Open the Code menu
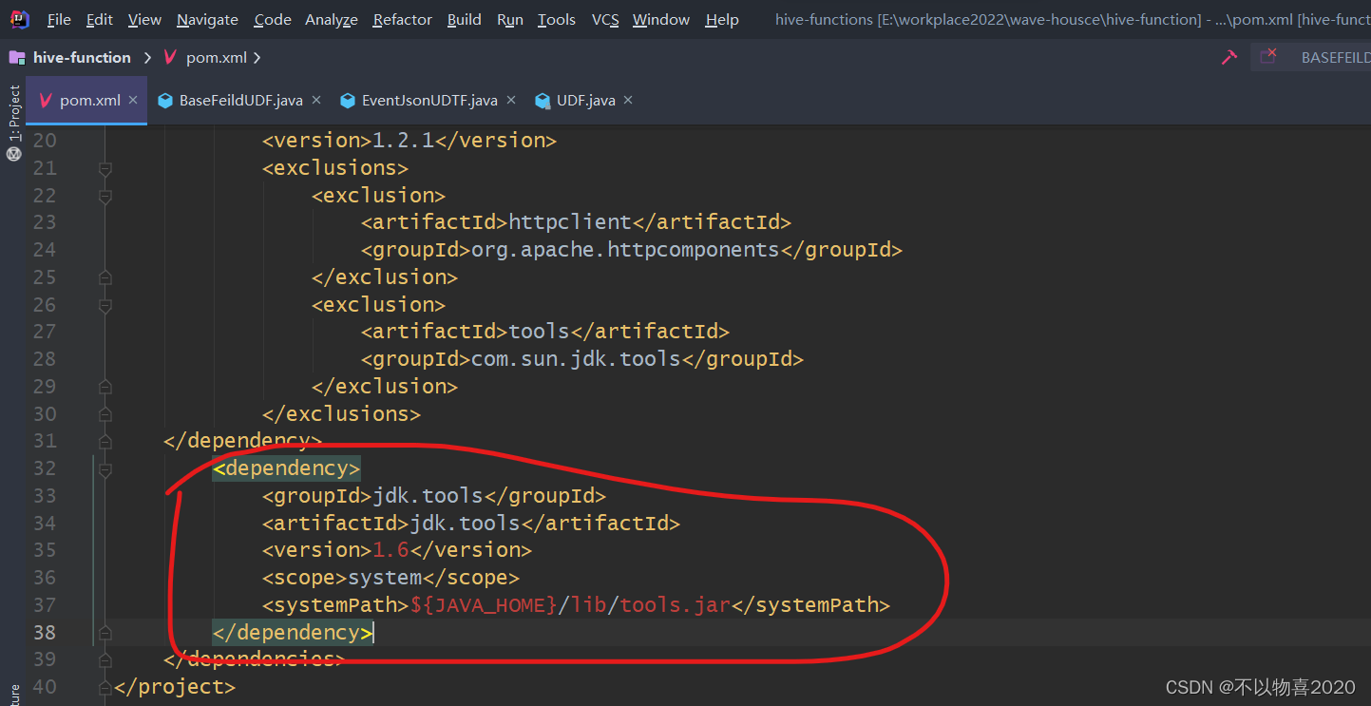This screenshot has height=706, width=1371. pos(273,19)
